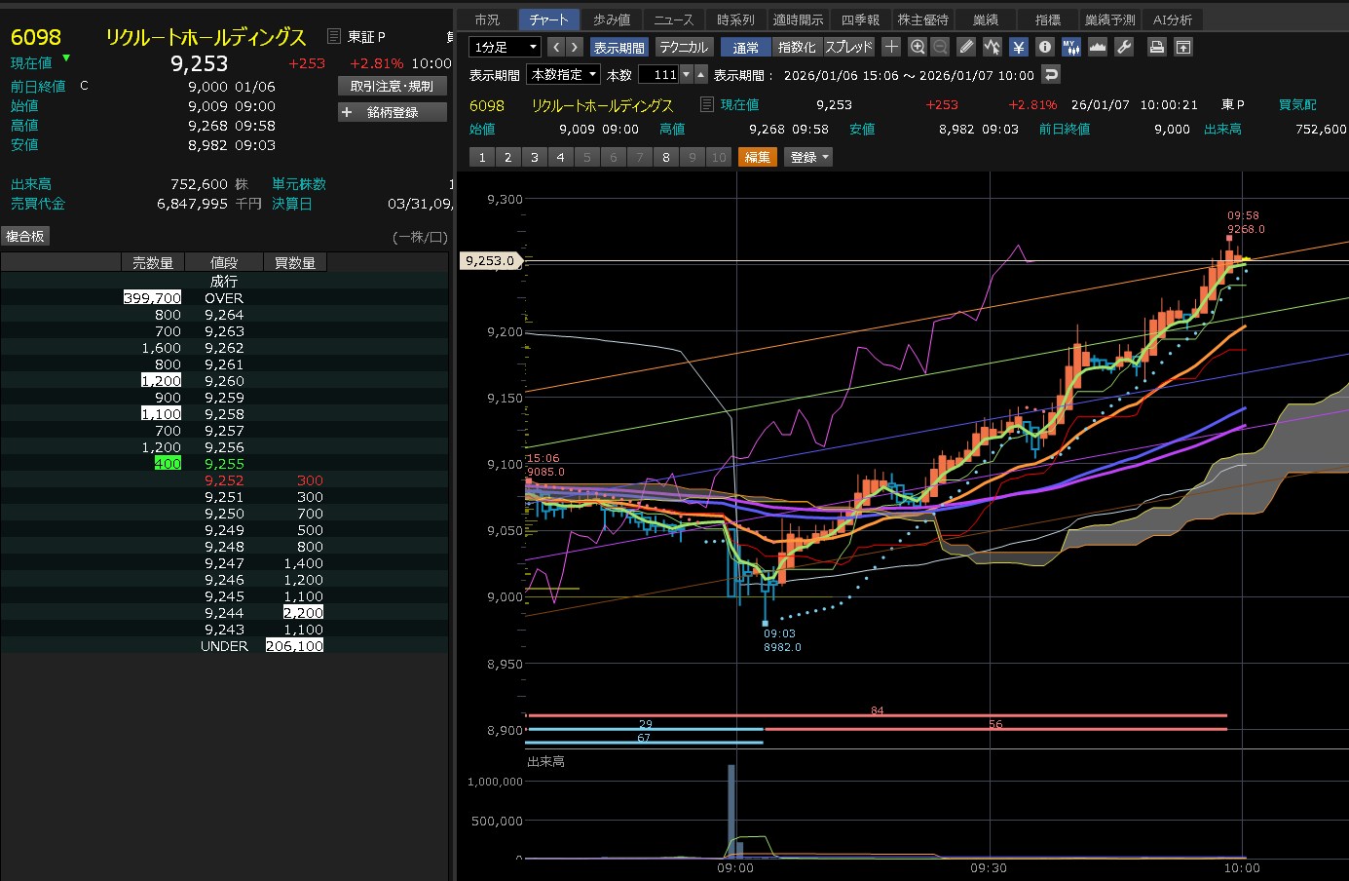This screenshot has width=1349, height=881.
Task: Click the 銘柄登録 button
Action: coord(392,112)
